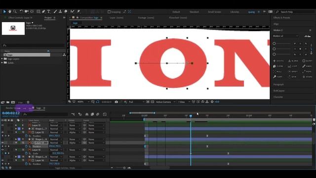Viewport: 316px width, 178px height.
Task: Click the Honda logo comp thumbnail
Action: click(13, 29)
